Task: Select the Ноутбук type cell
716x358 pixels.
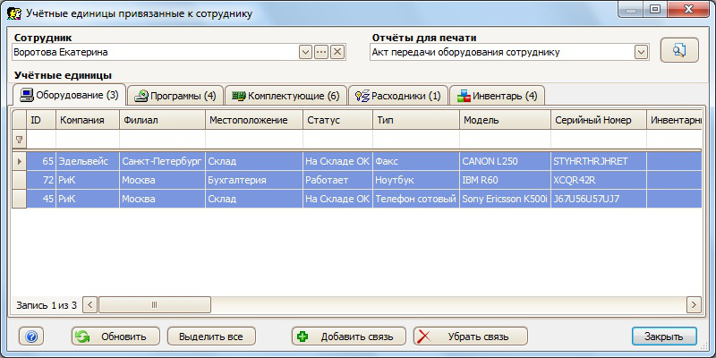Action: [x=416, y=181]
